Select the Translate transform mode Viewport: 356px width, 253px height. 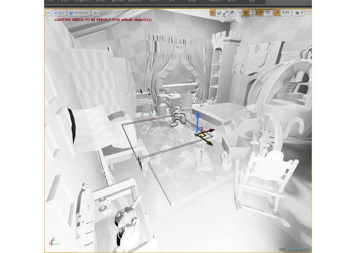pos(213,13)
